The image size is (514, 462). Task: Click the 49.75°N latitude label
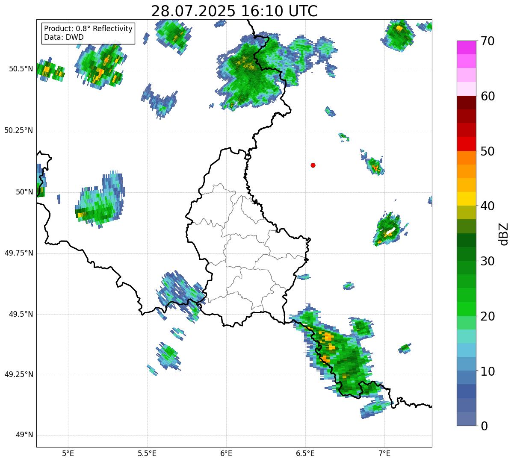[19, 253]
